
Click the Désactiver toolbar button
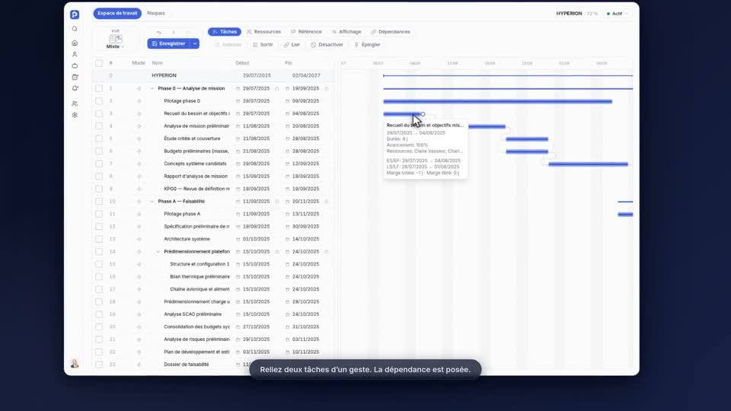327,45
